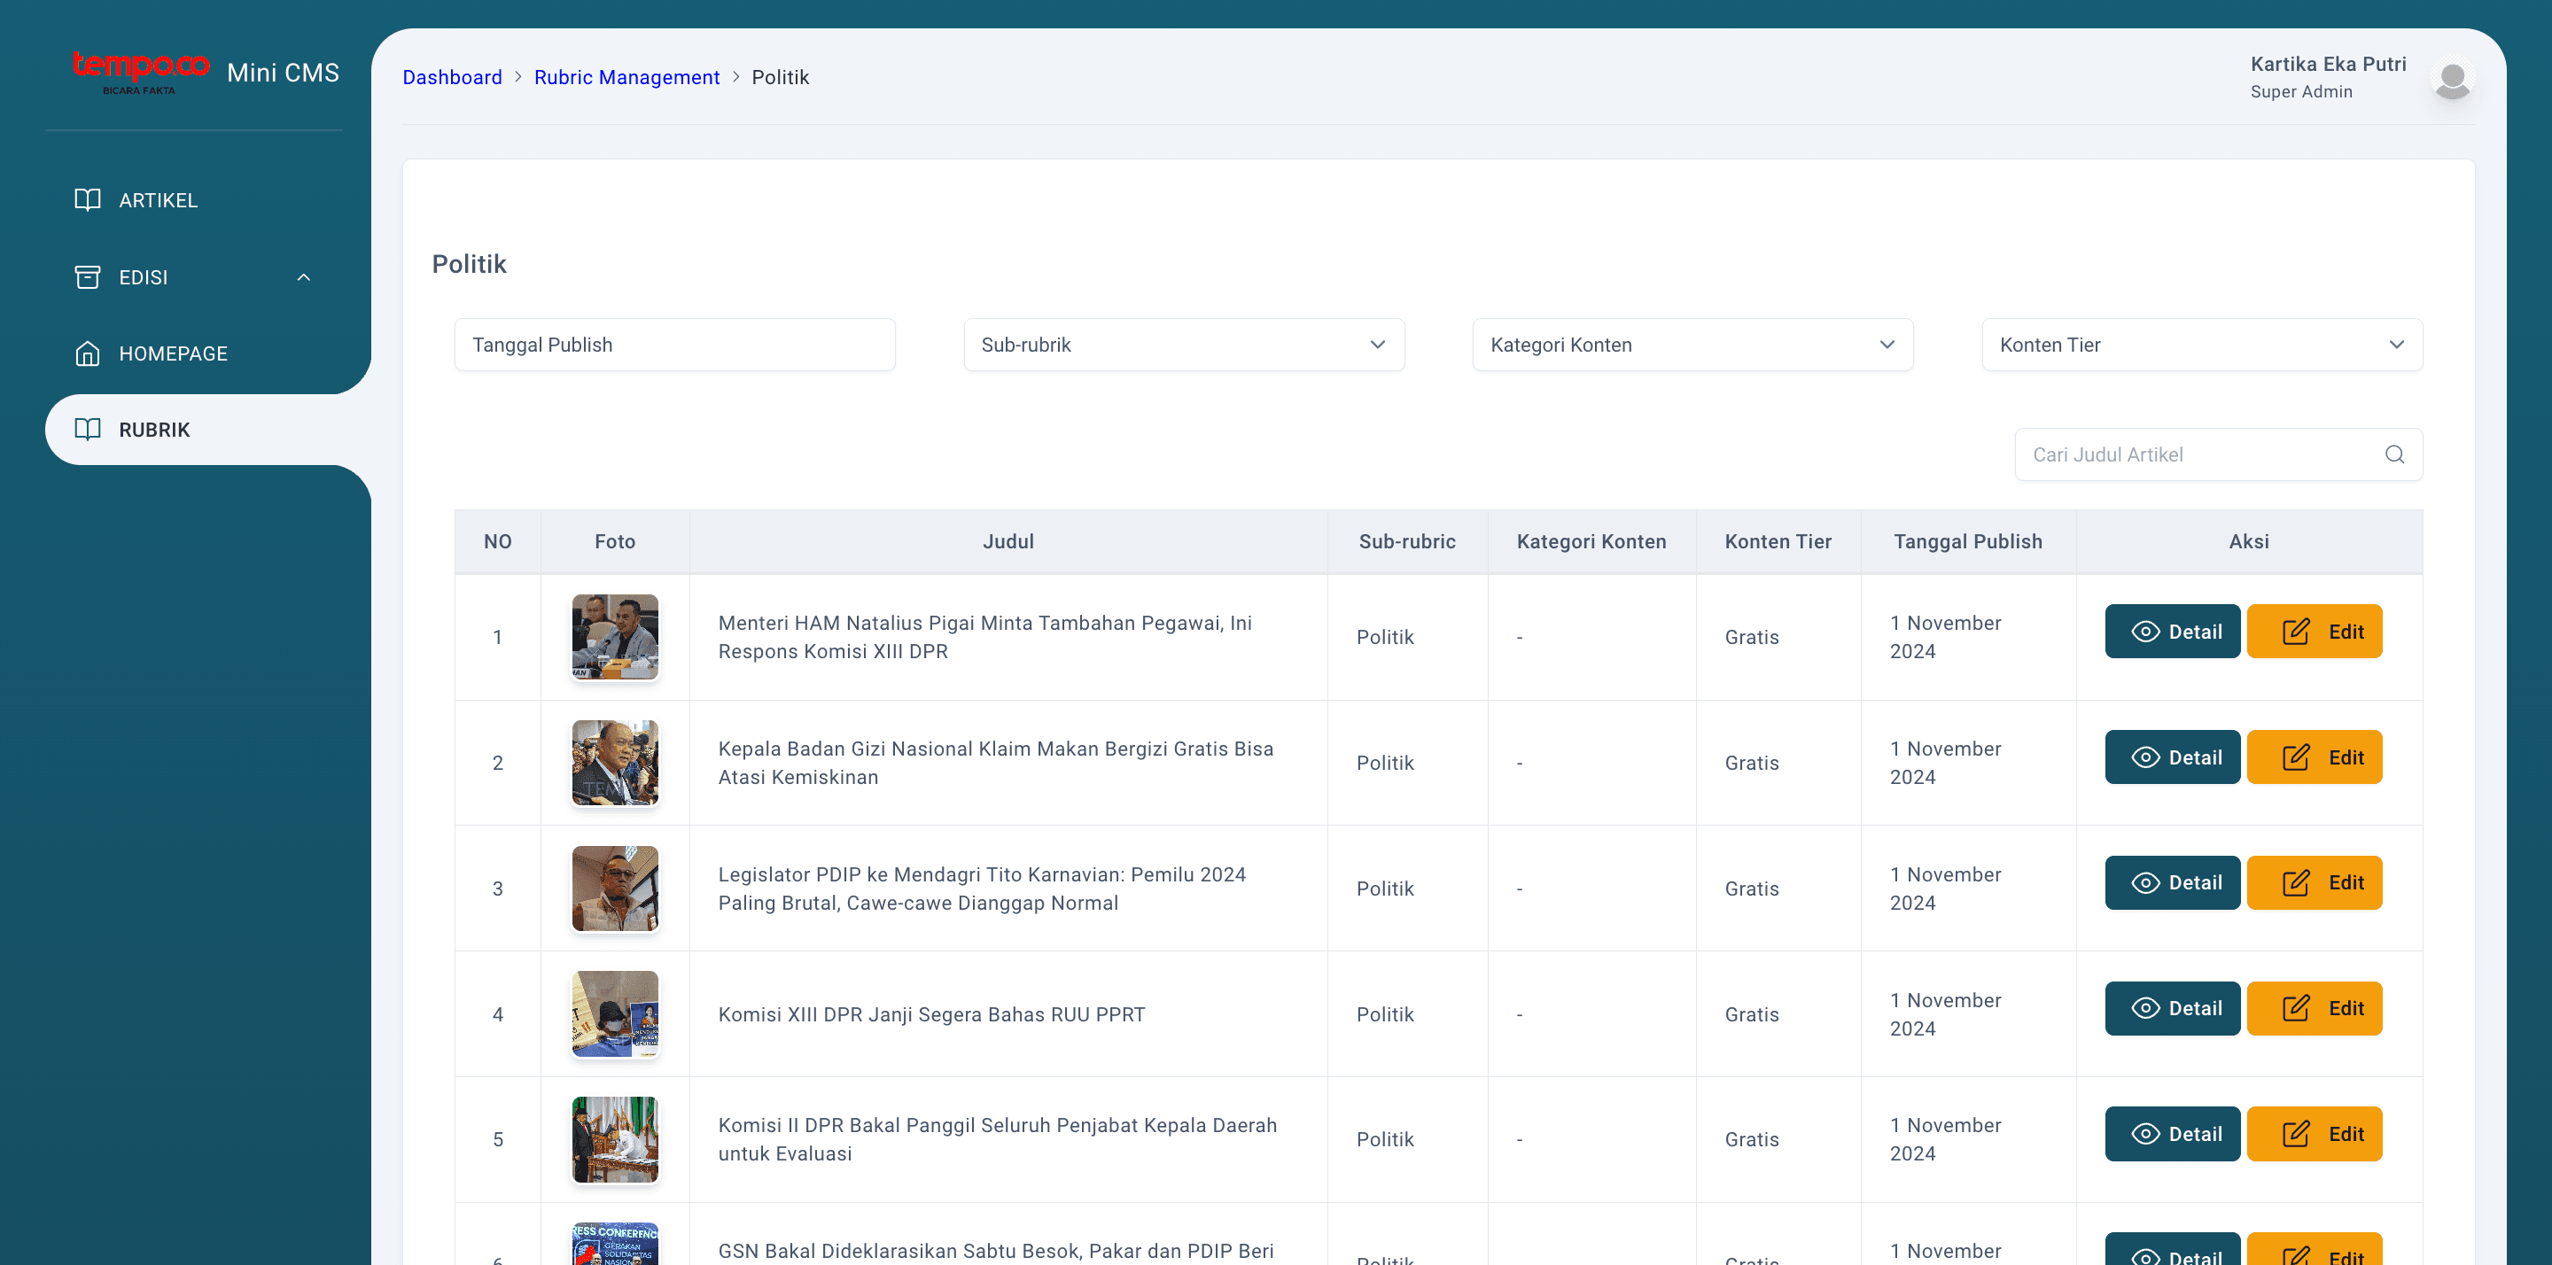Navigate to Dashboard breadcrumb link
The height and width of the screenshot is (1265, 2552).
(x=452, y=77)
